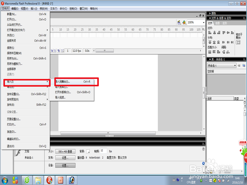Choose 退出(X) in File menu
The height and width of the screenshot is (185, 247).
pos(27,146)
